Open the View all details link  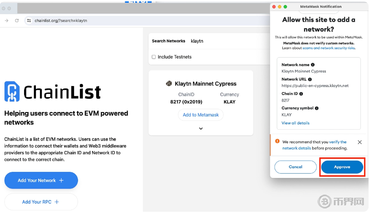pyautogui.click(x=295, y=123)
